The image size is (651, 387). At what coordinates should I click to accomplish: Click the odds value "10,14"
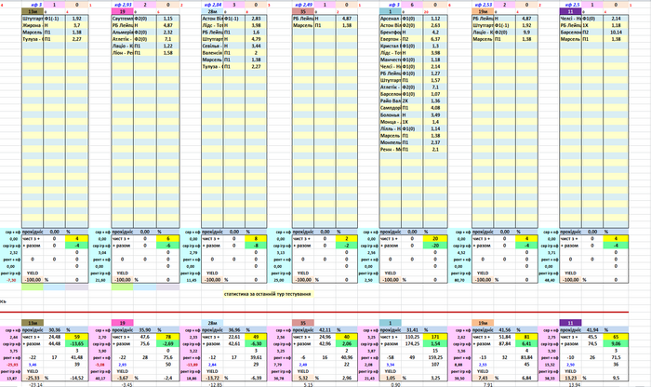pyautogui.click(x=616, y=33)
